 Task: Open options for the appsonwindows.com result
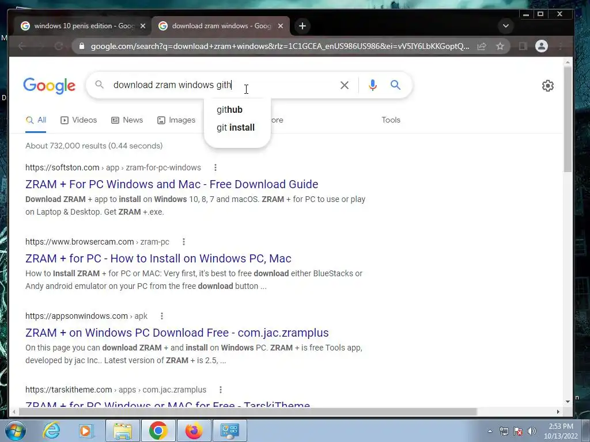point(162,316)
